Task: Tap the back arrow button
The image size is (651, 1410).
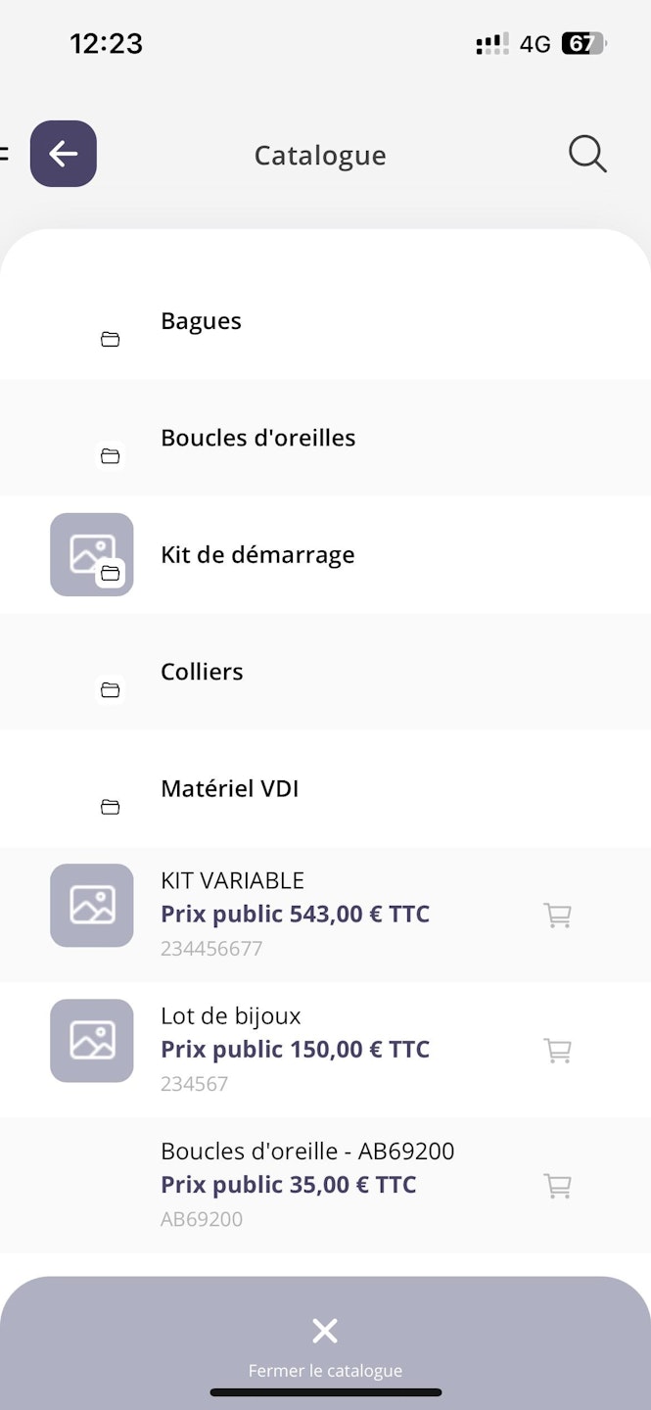Action: pos(64,154)
